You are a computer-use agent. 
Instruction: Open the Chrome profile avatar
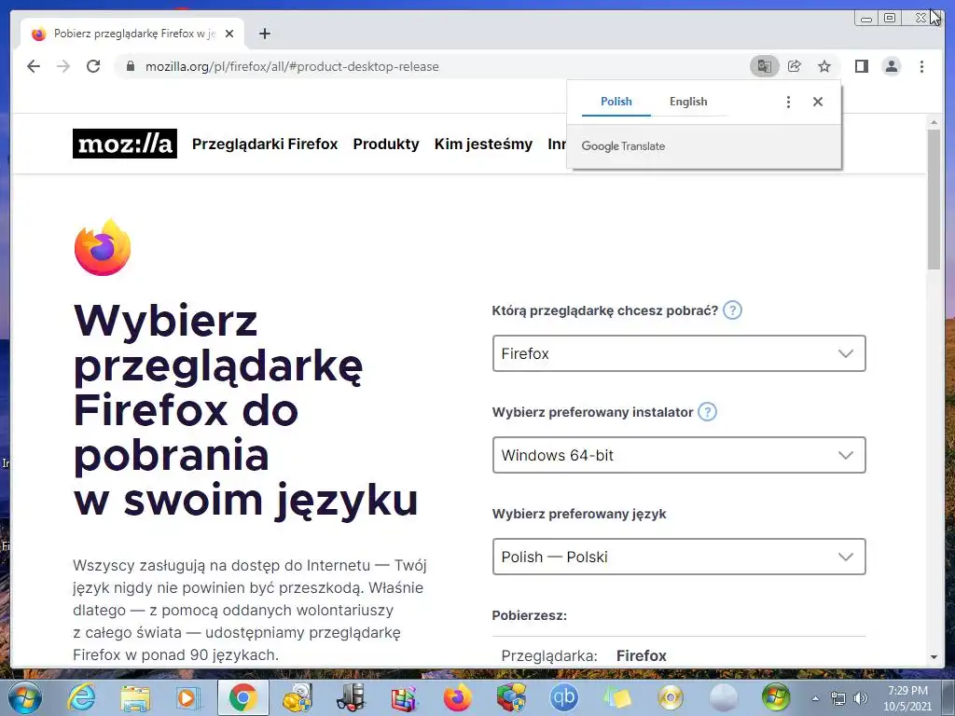[x=891, y=66]
